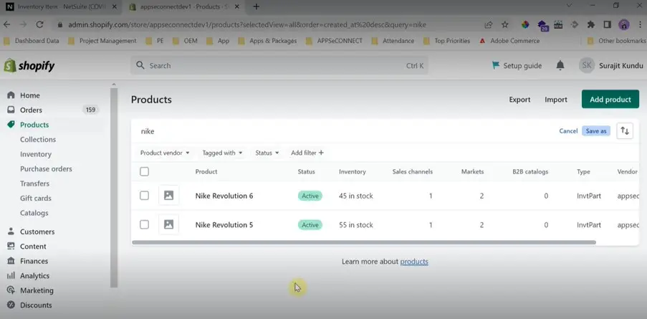Image resolution: width=647 pixels, height=319 pixels.
Task: Click the Shopify Search field
Action: click(279, 66)
